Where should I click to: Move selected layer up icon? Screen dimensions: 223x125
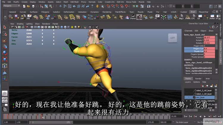coord(202,86)
